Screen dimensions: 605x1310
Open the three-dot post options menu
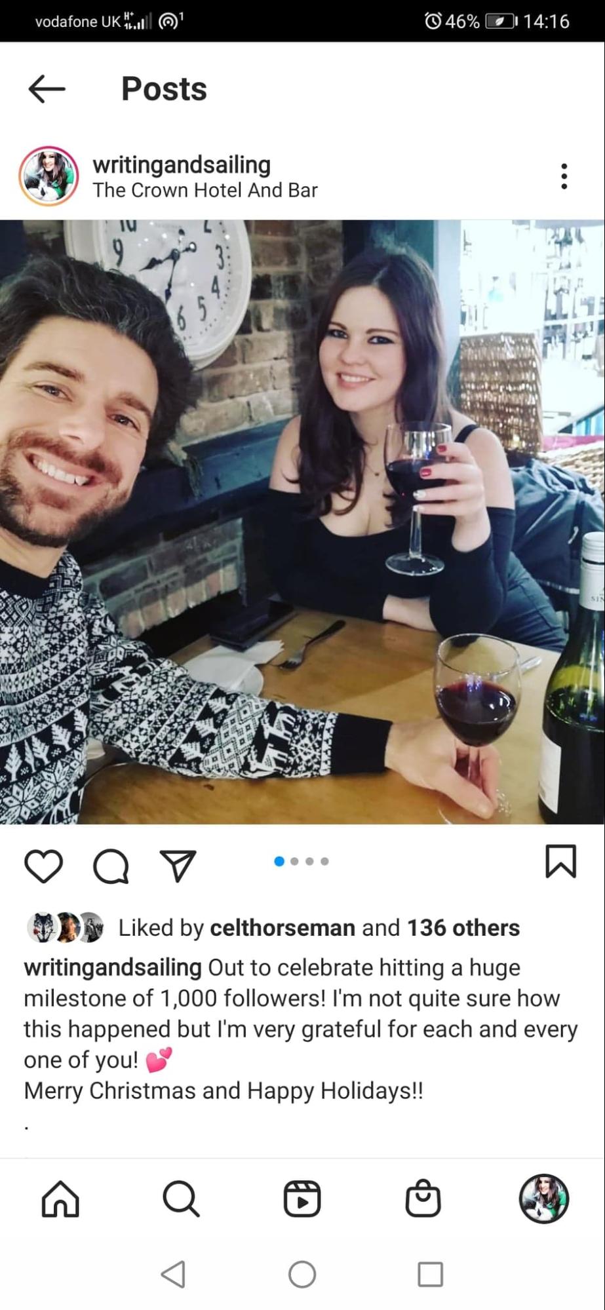[564, 176]
